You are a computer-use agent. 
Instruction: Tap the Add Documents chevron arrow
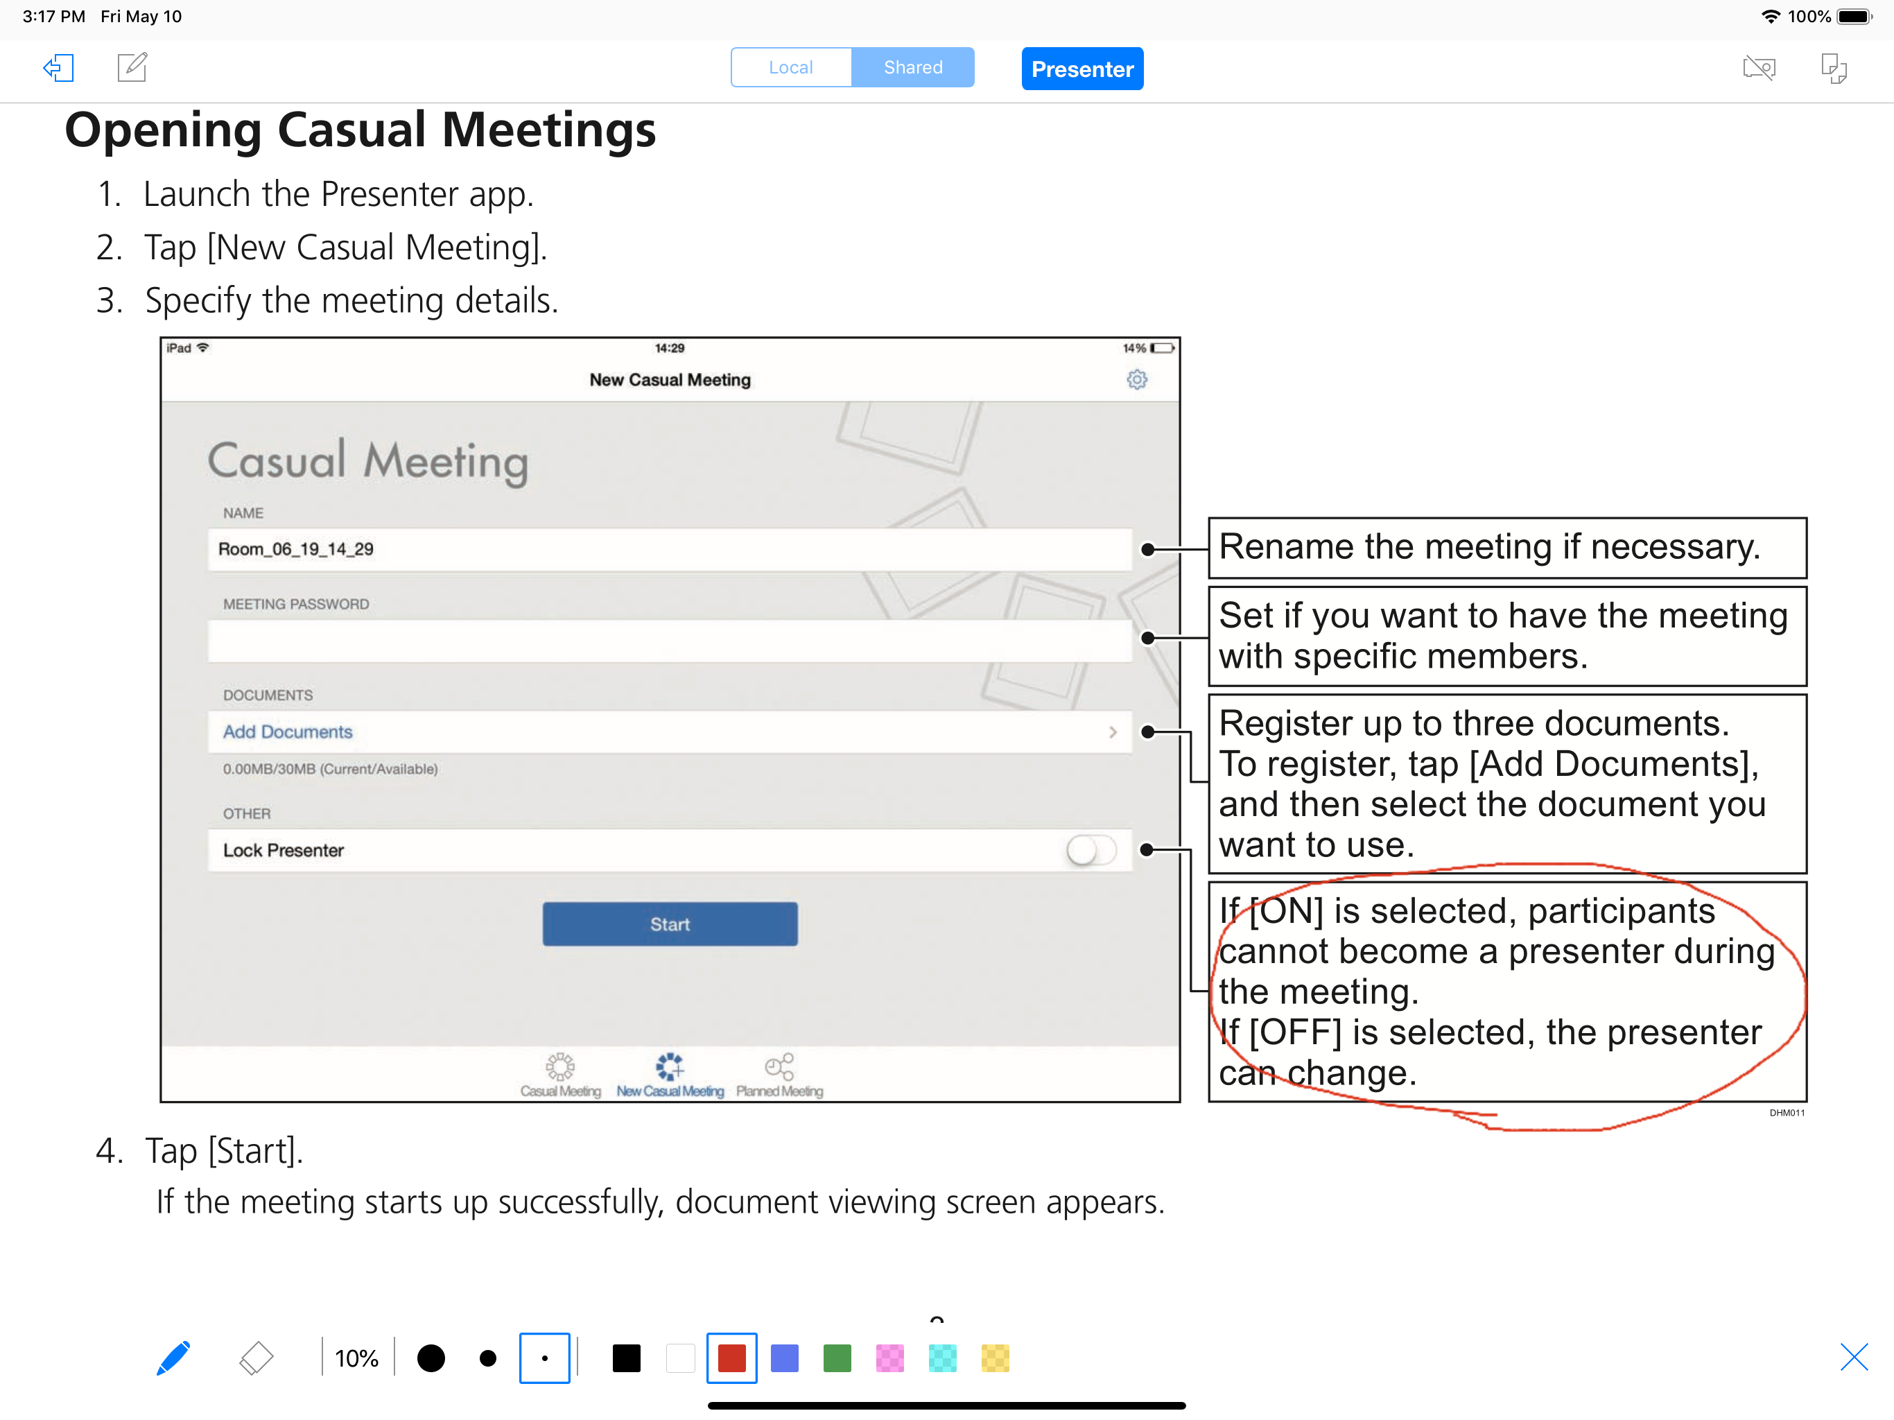coord(1113,732)
